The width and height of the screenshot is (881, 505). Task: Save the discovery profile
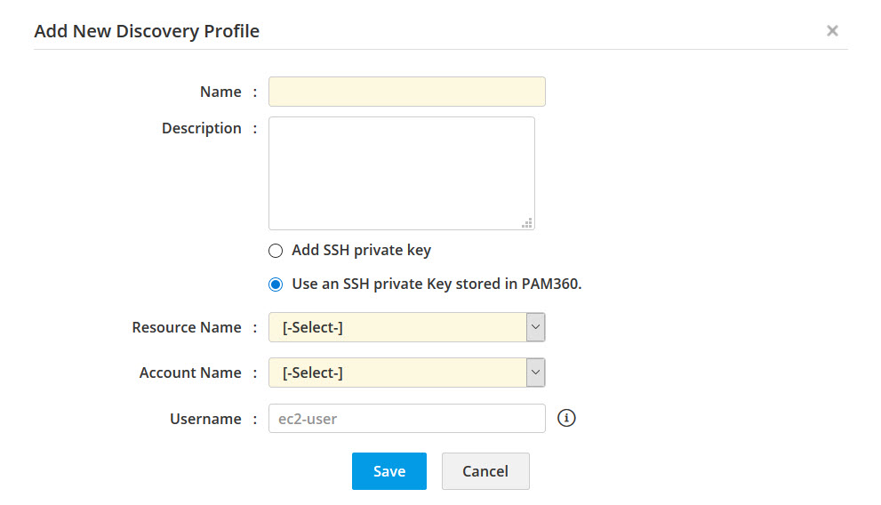(388, 471)
